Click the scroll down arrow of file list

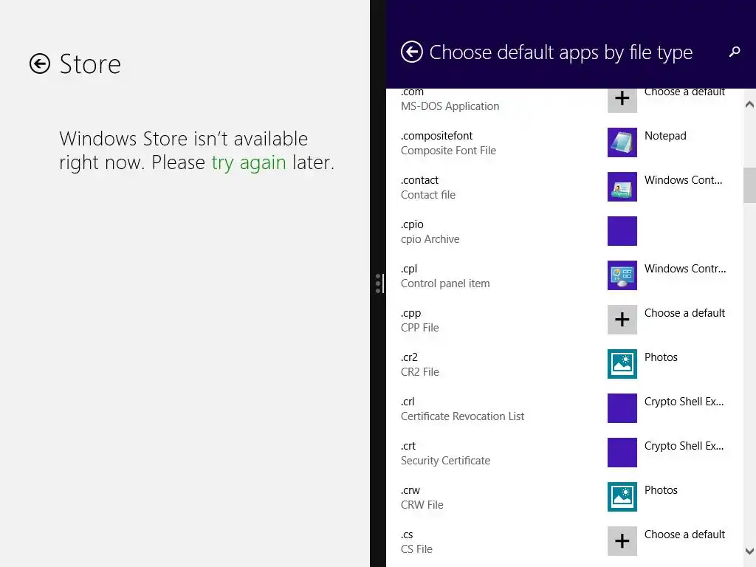[749, 551]
